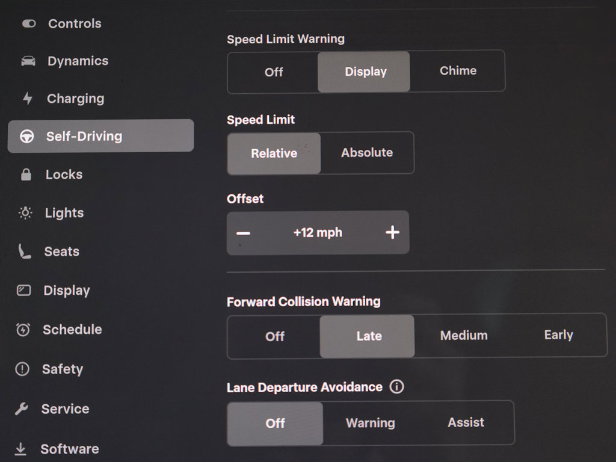616x462 pixels.
Task: Click the padlock icon beside Locks
Action: 26,174
